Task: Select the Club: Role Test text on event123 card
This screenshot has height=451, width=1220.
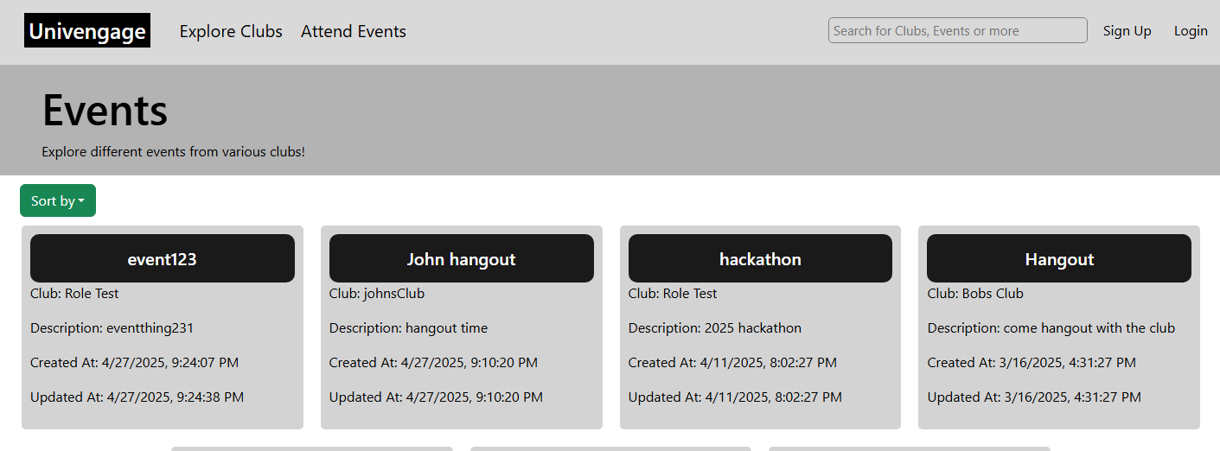Action: click(x=74, y=294)
